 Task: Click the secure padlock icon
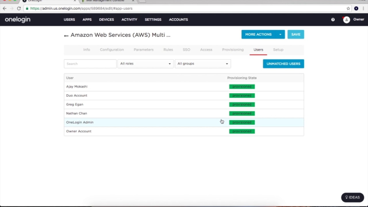coord(27,9)
